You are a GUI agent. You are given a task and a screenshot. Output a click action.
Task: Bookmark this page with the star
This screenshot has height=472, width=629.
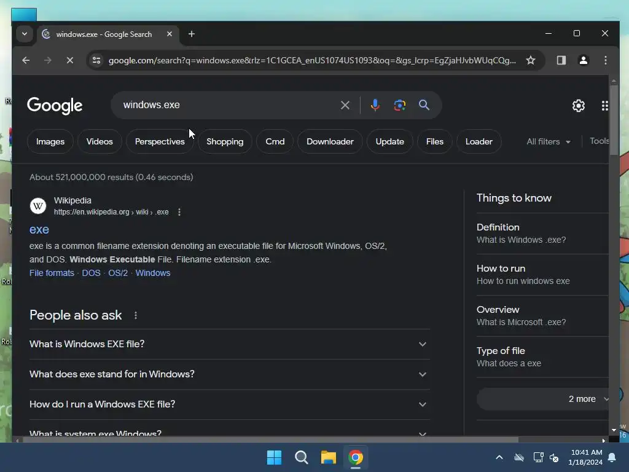point(530,60)
